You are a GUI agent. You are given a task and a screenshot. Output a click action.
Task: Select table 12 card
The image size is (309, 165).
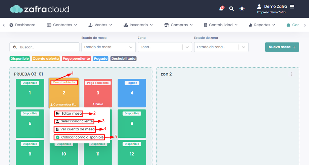[x=132, y=152]
